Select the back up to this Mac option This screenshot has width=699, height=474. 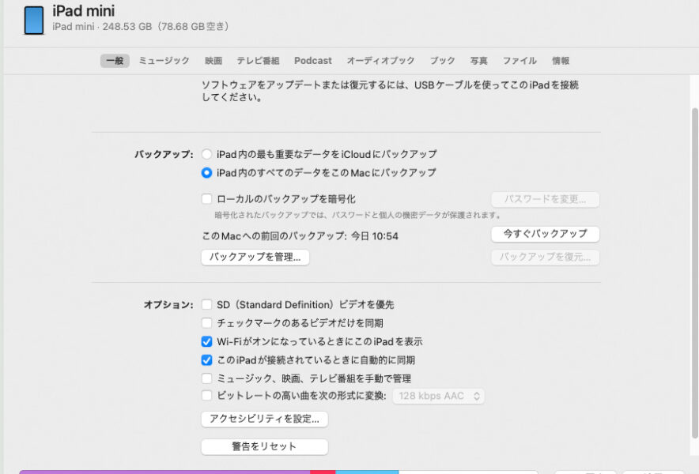pos(206,172)
